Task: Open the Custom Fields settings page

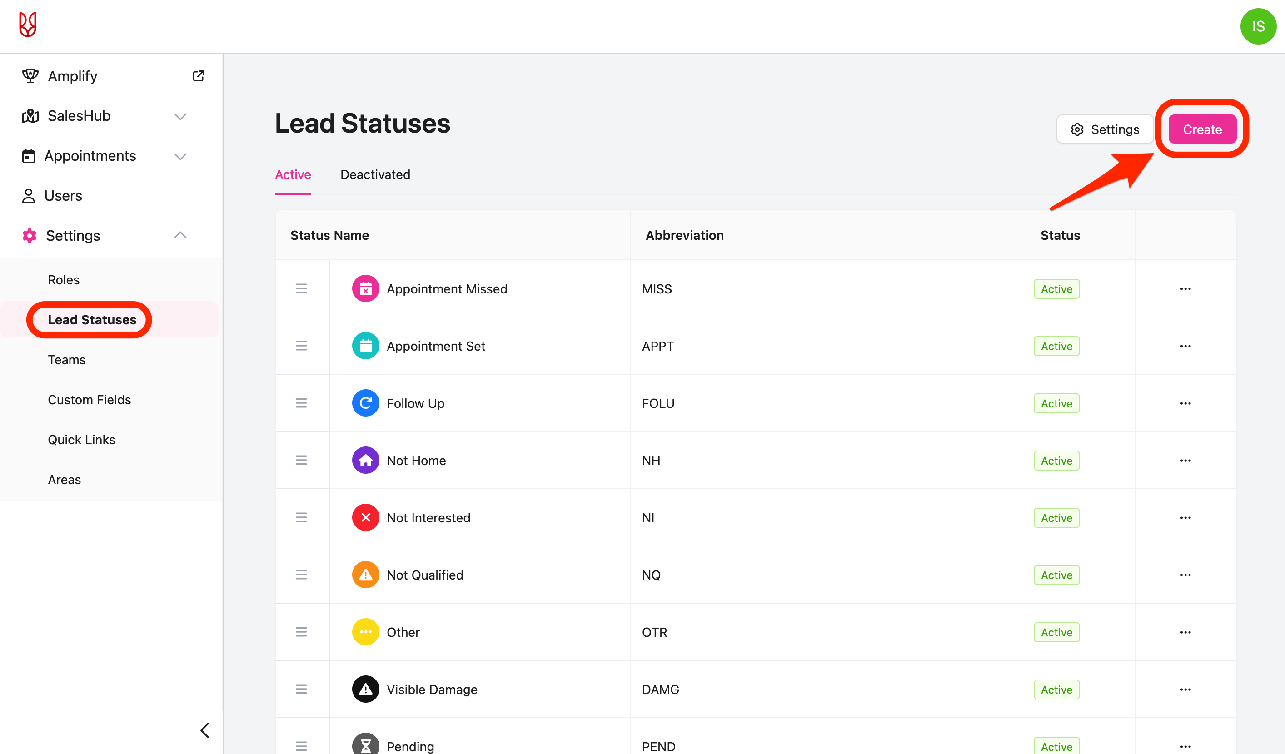Action: (89, 400)
